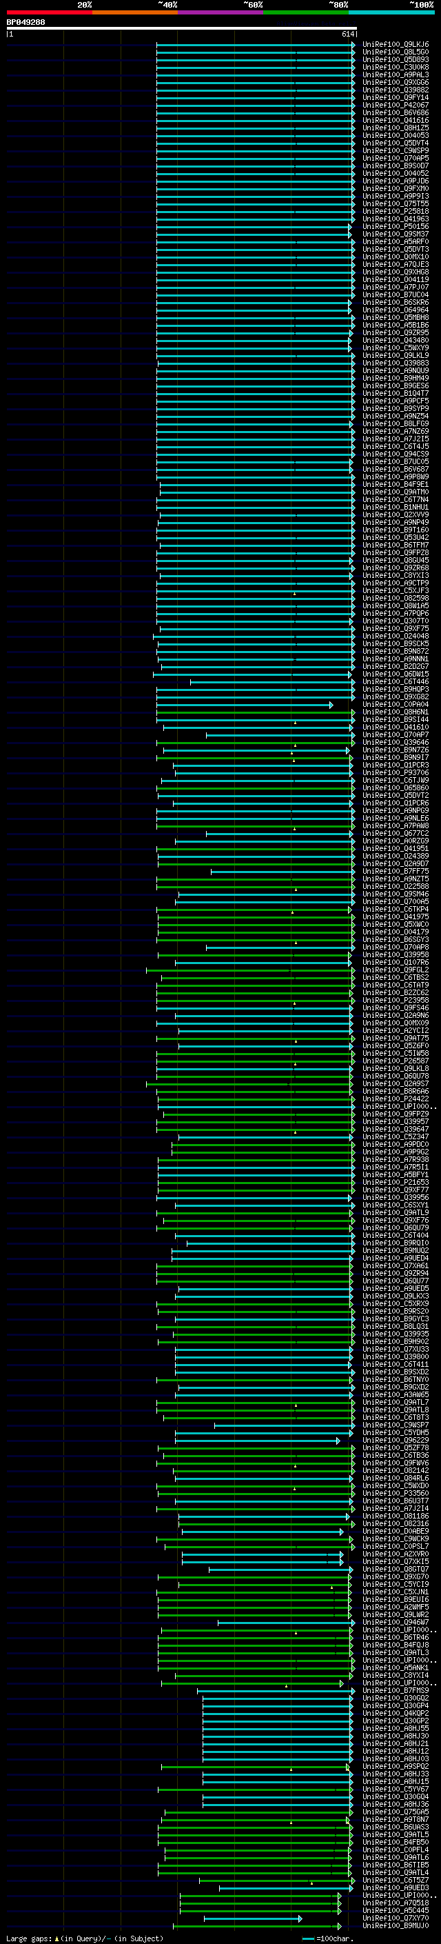Viewport: 441px width, 1944px height.
Task: Select label UniRef100_Q9SM46
Action: 396,894
